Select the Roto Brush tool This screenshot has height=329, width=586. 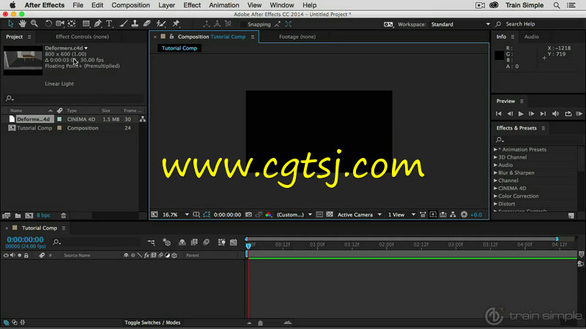[161, 24]
